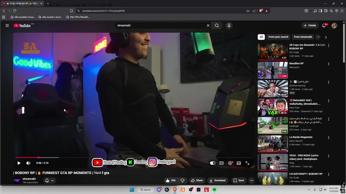Toggle the subscription notification bell
Screen dimensions: 346x194
47,181
